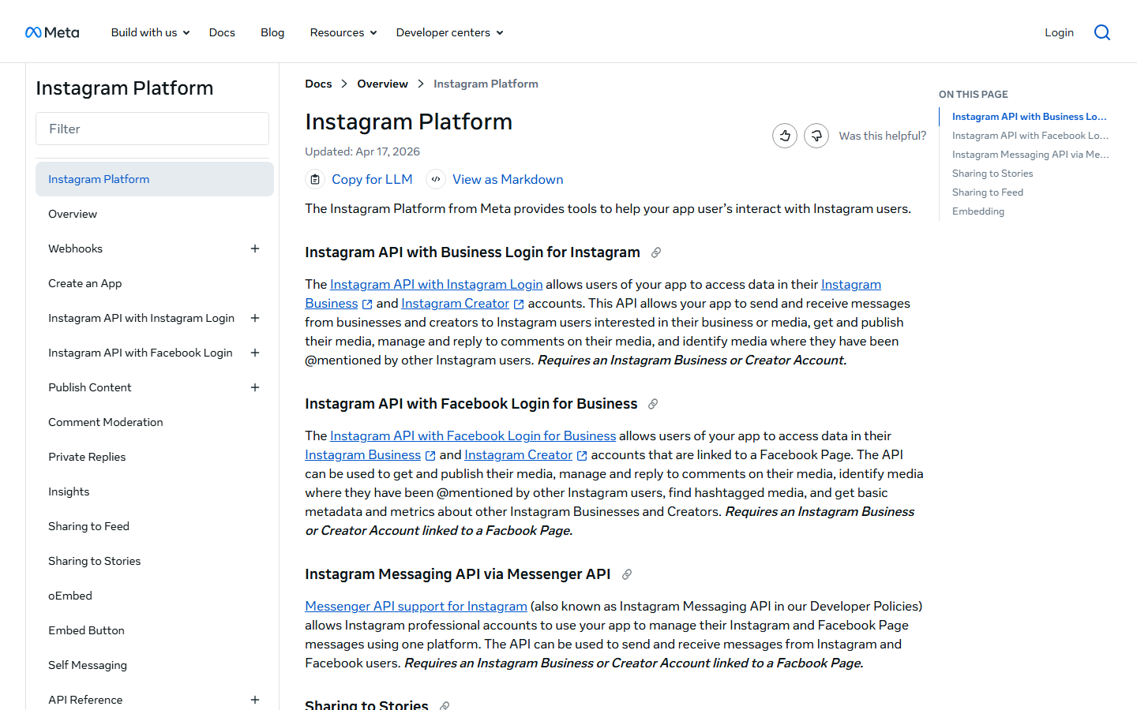The image size is (1137, 710).
Task: Click 'Updated: Apr 17, 2026' text
Action: [362, 151]
